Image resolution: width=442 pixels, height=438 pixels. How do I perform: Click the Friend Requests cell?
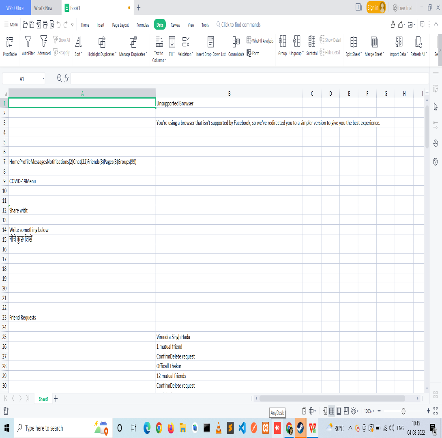[82, 318]
